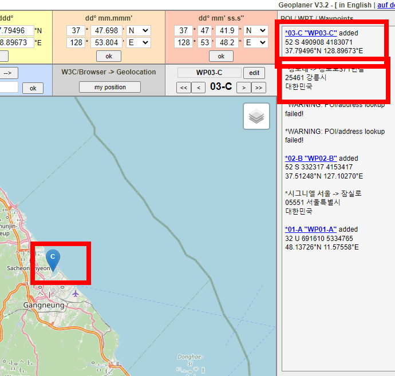
Task: Click the 05551 서울특별시 address line
Action: [313, 202]
